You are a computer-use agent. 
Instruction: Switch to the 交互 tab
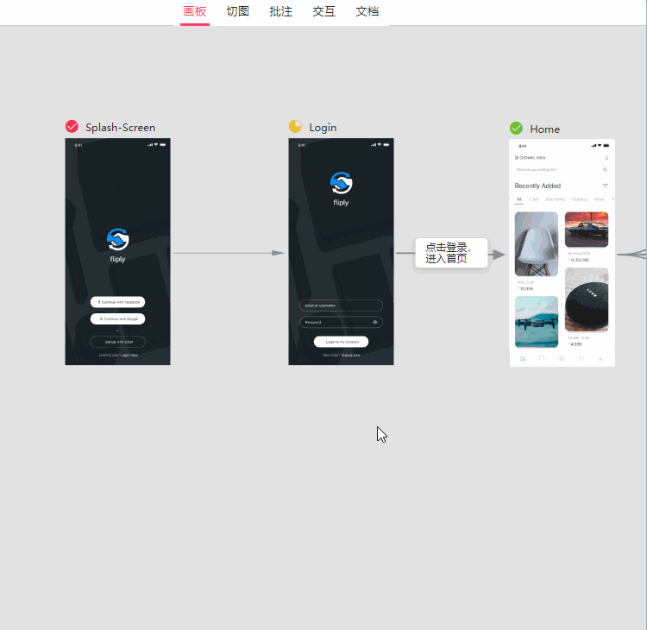coord(323,11)
